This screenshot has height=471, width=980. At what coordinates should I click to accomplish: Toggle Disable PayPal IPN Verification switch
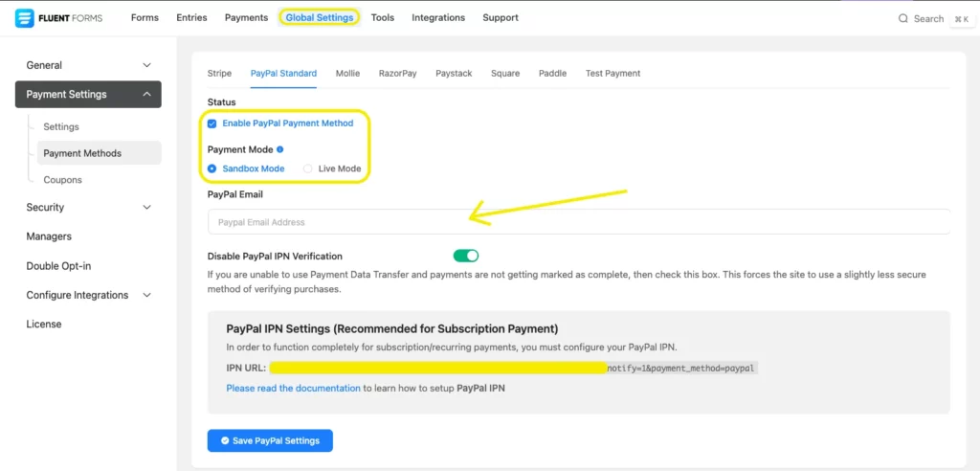466,256
